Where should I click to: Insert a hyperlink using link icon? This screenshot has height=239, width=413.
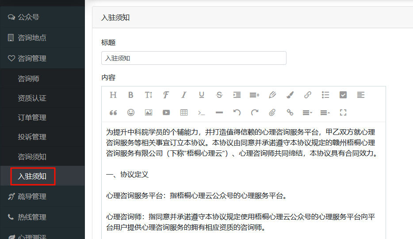(x=308, y=95)
